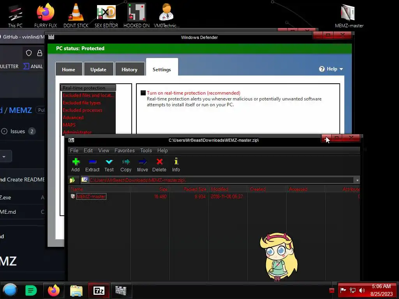Click the Test checkmark icon in 7-Zip
399x299 pixels.
[x=109, y=162]
